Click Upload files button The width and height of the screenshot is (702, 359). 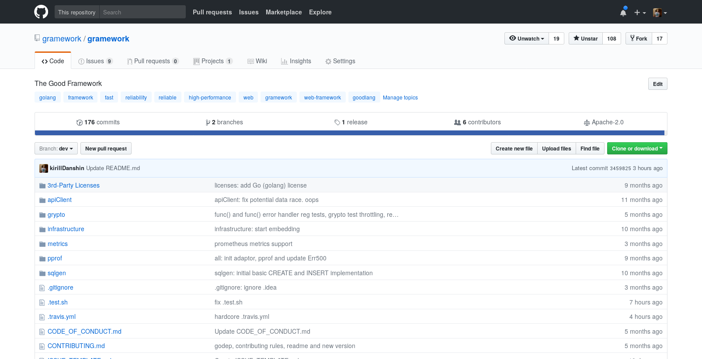(x=556, y=148)
